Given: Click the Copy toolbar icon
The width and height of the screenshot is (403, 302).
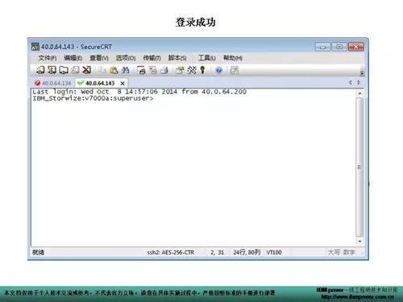Looking at the screenshot, I should pos(102,70).
